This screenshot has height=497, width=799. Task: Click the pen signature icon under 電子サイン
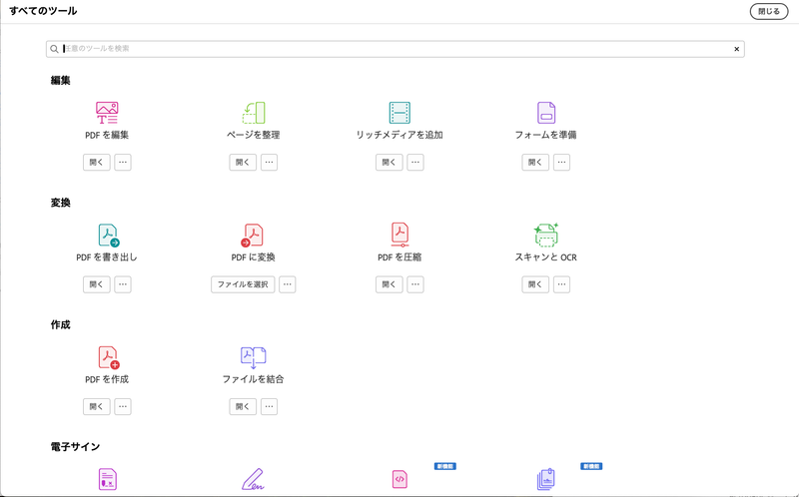click(x=253, y=479)
